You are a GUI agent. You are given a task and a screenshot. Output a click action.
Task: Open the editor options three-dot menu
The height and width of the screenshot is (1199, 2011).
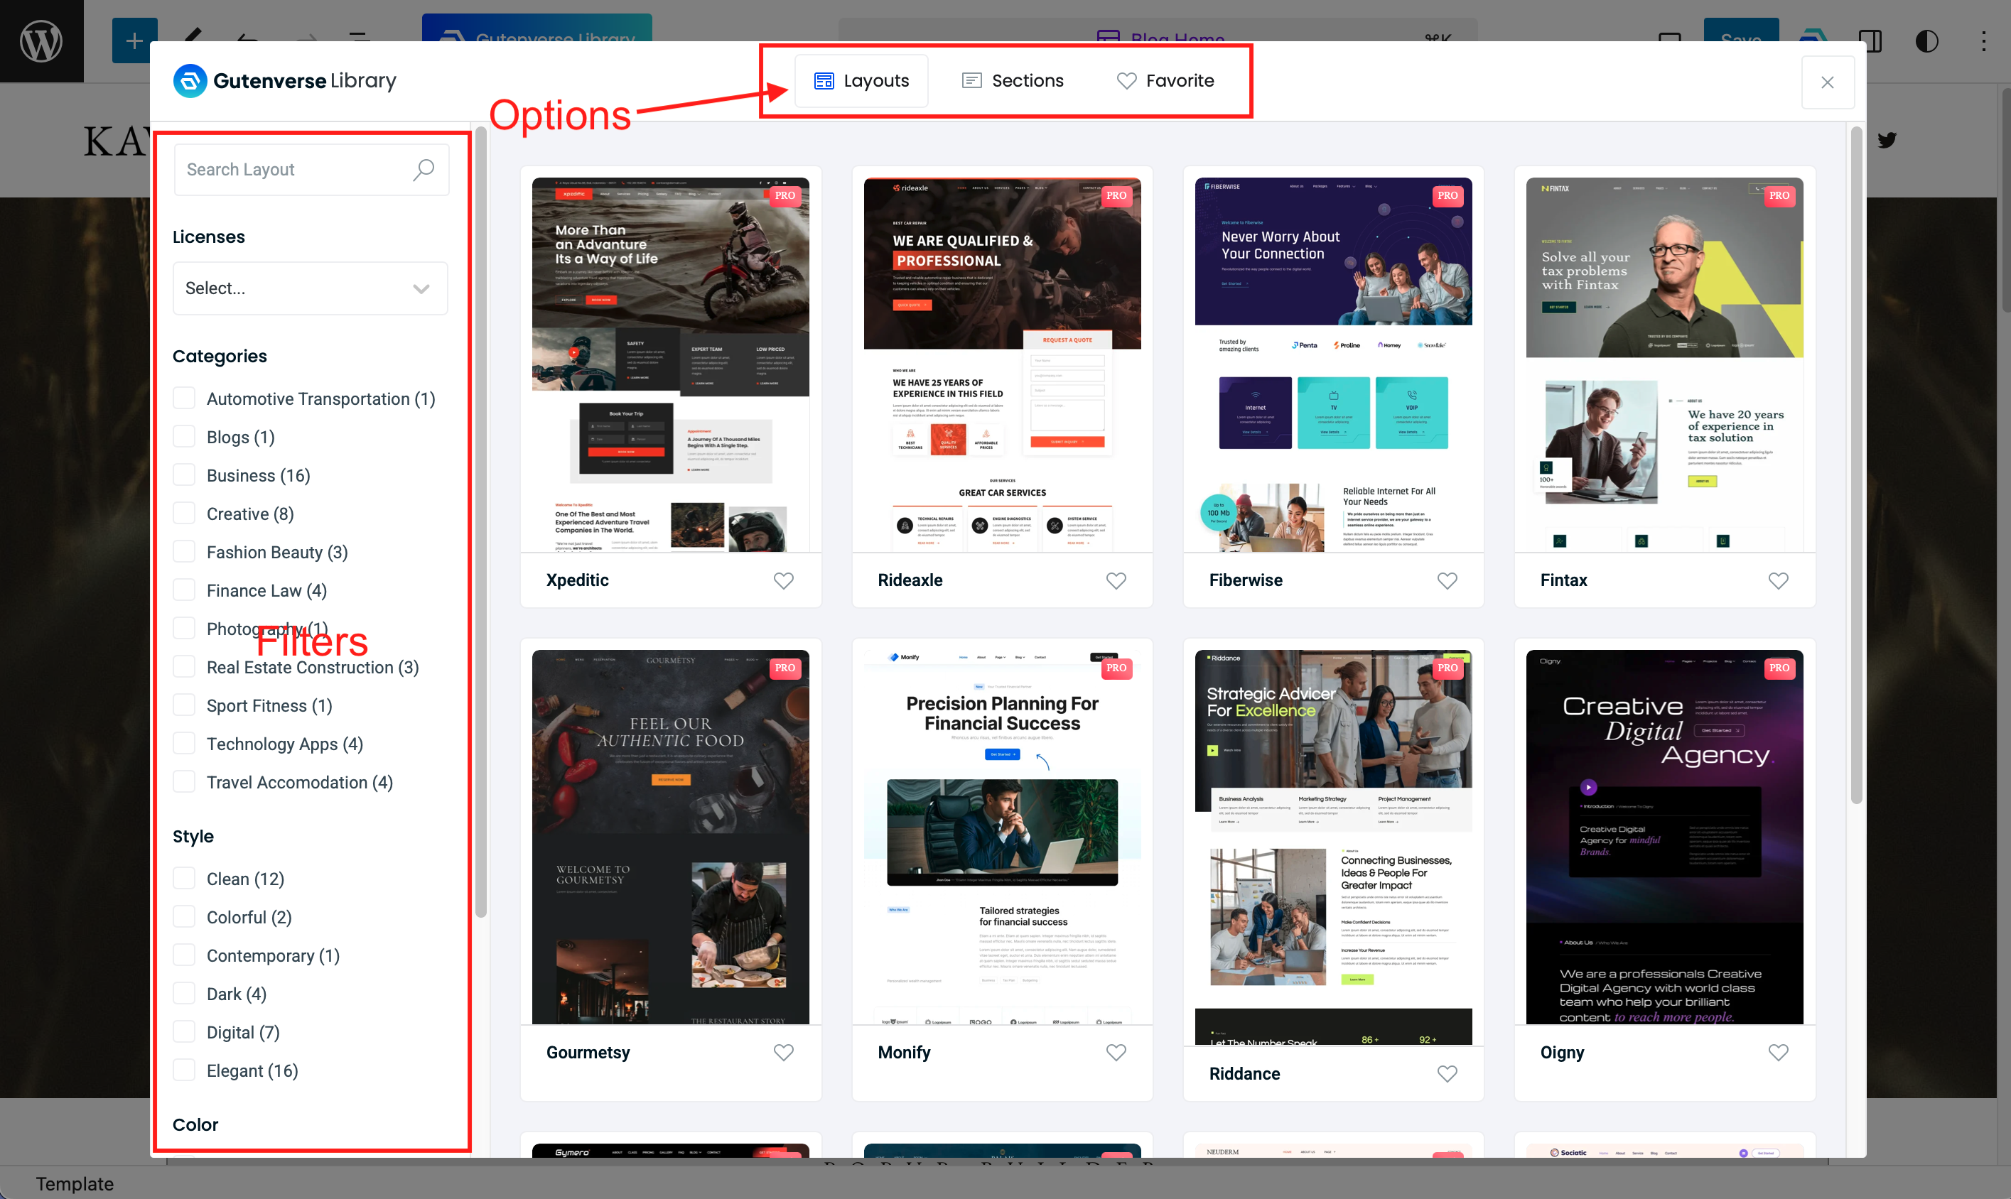click(x=1983, y=40)
